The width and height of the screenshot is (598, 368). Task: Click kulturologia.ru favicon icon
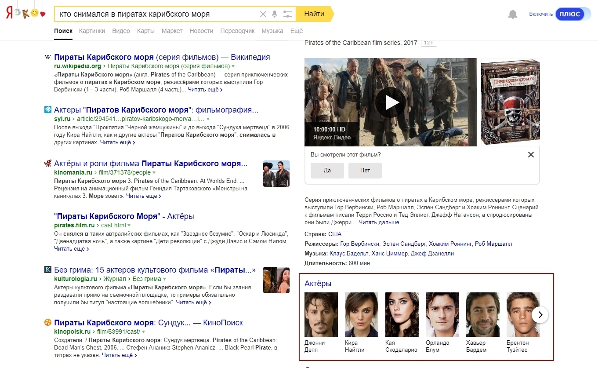point(48,270)
